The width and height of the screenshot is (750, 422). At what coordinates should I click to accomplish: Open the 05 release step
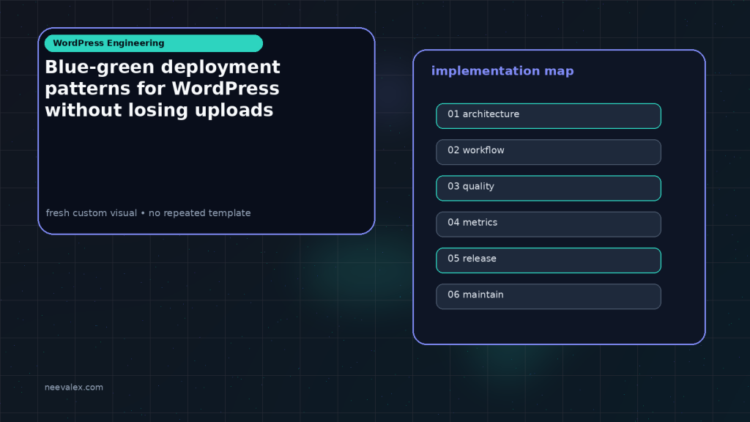click(548, 260)
